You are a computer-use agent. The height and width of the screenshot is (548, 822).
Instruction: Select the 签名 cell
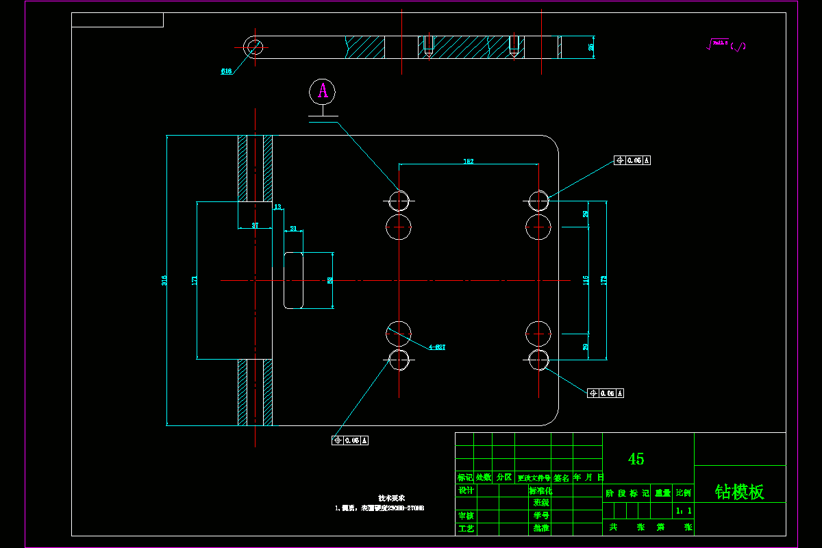click(562, 477)
